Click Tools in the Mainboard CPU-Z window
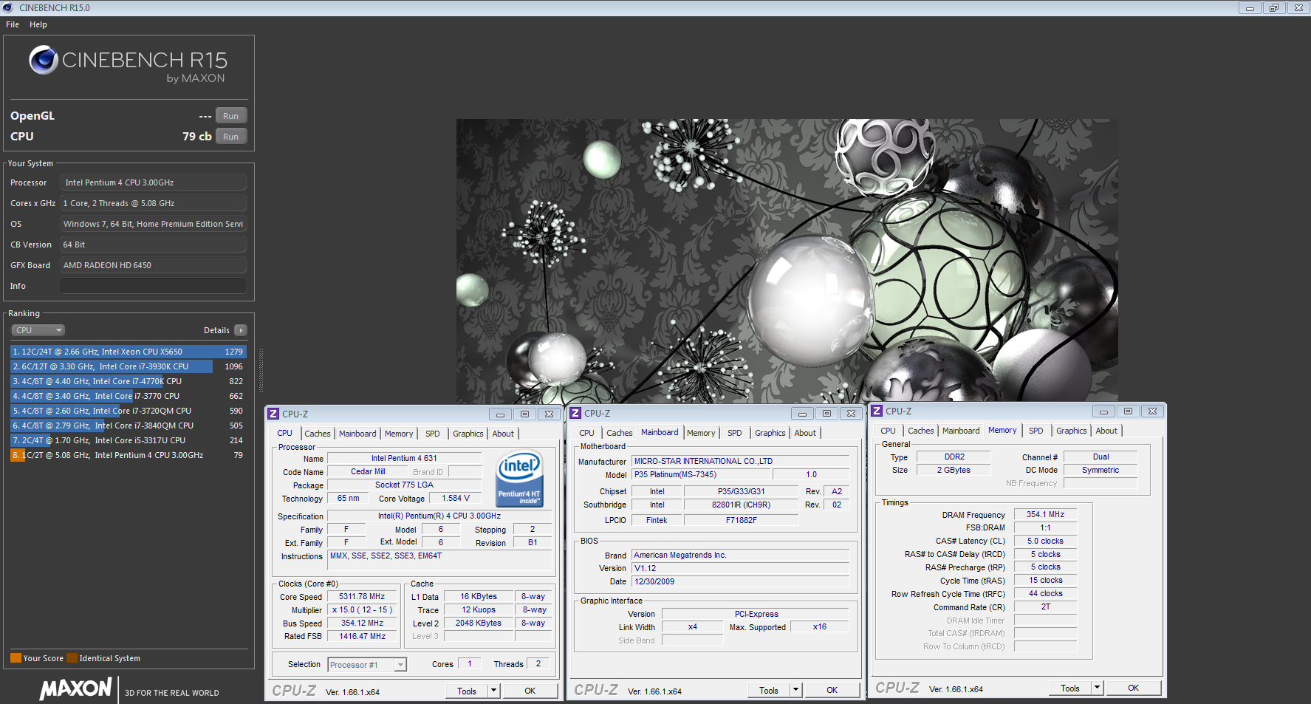The width and height of the screenshot is (1311, 704). tap(769, 690)
